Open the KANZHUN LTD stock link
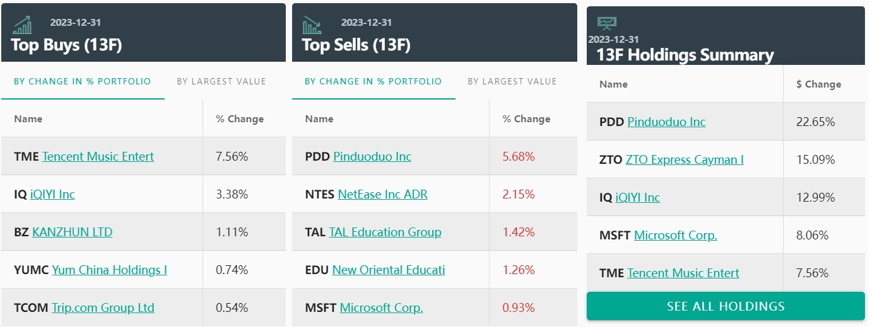 pyautogui.click(x=72, y=232)
